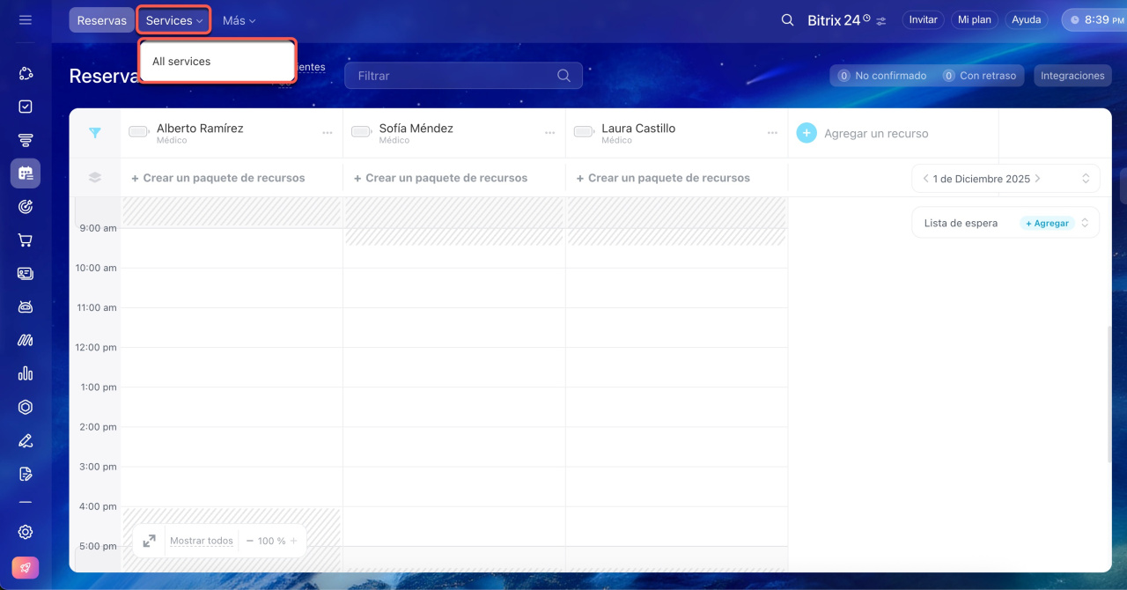Expand the Más dropdown menu
This screenshot has height=590, width=1127.
tap(239, 20)
